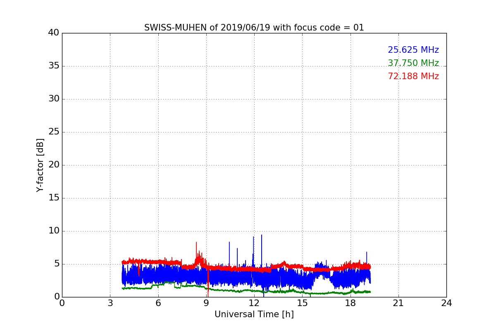
Task: Click x-axis tick label 12
Action: click(x=254, y=303)
